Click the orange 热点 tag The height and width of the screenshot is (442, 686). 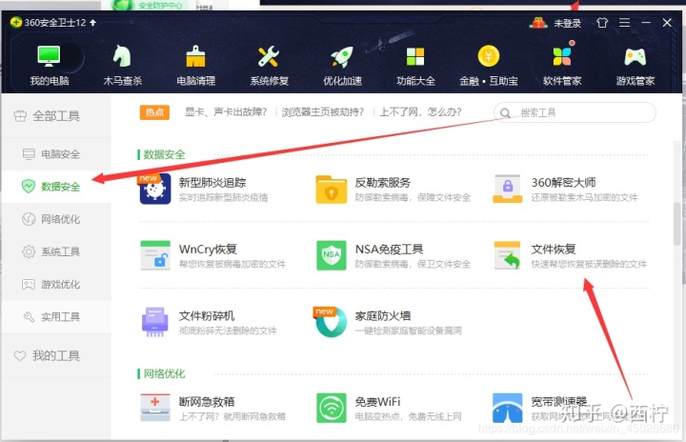pos(154,112)
